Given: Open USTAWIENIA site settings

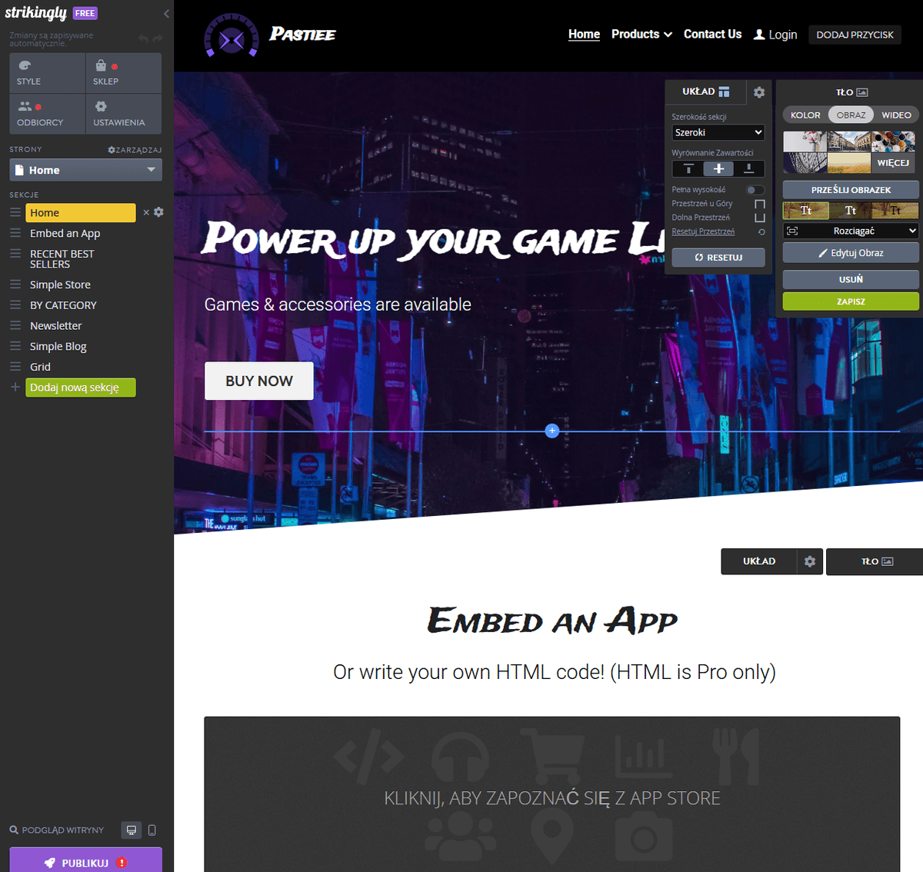Looking at the screenshot, I should [x=123, y=114].
